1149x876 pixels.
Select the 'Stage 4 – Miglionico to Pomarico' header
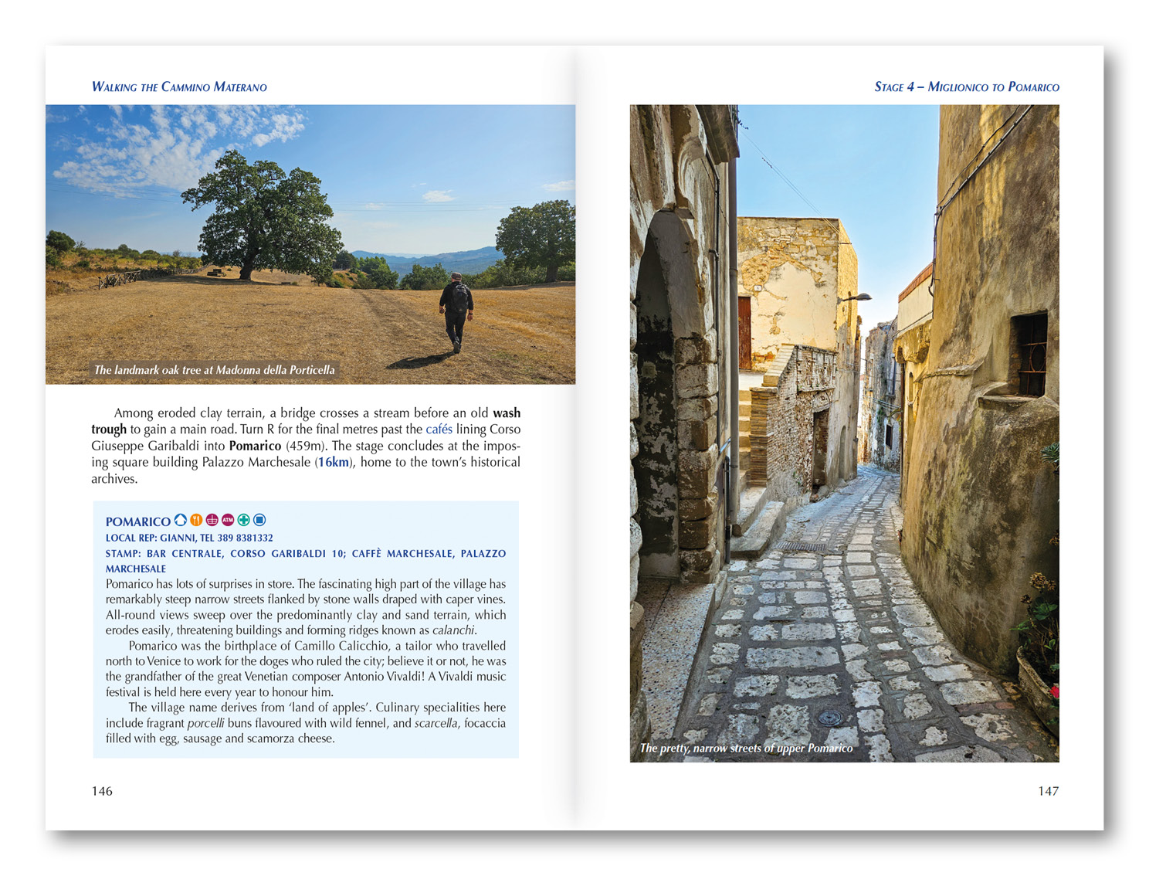(x=966, y=87)
